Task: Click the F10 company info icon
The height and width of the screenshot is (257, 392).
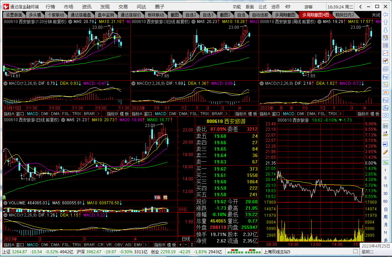Action: tap(386, 77)
